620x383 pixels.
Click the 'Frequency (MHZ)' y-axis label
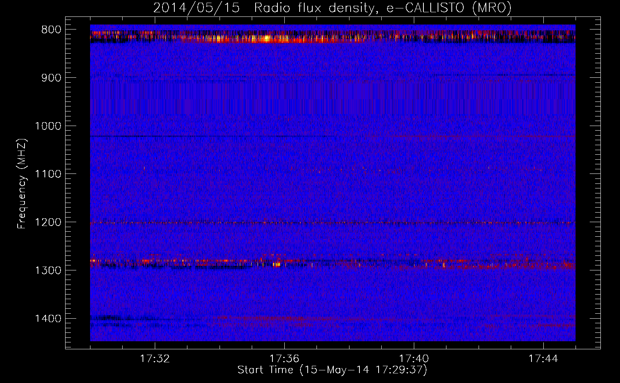22,183
